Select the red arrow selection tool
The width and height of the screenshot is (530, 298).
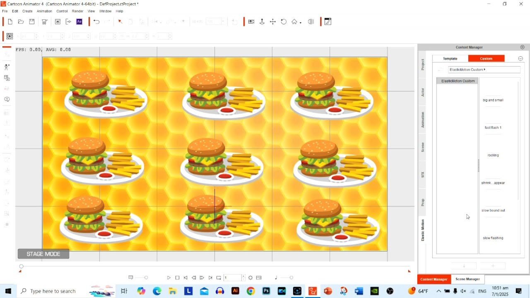(x=120, y=22)
